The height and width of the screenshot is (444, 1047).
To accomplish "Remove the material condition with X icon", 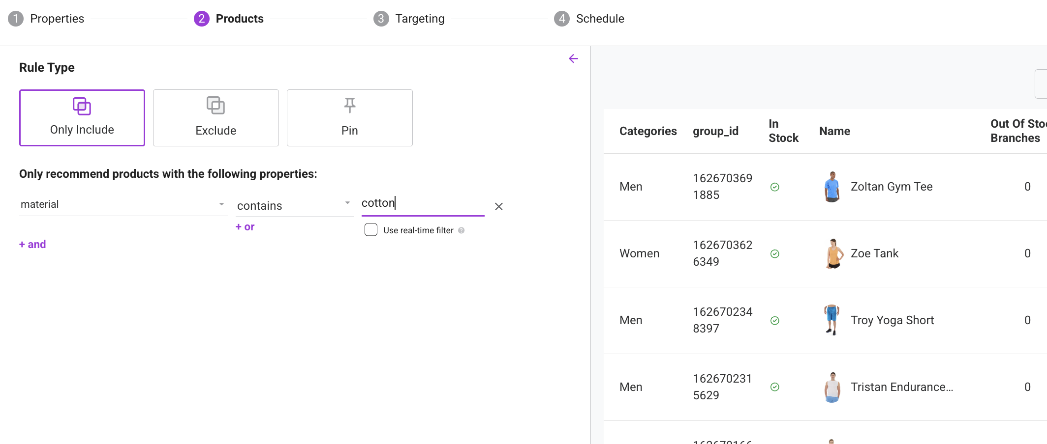I will tap(499, 207).
